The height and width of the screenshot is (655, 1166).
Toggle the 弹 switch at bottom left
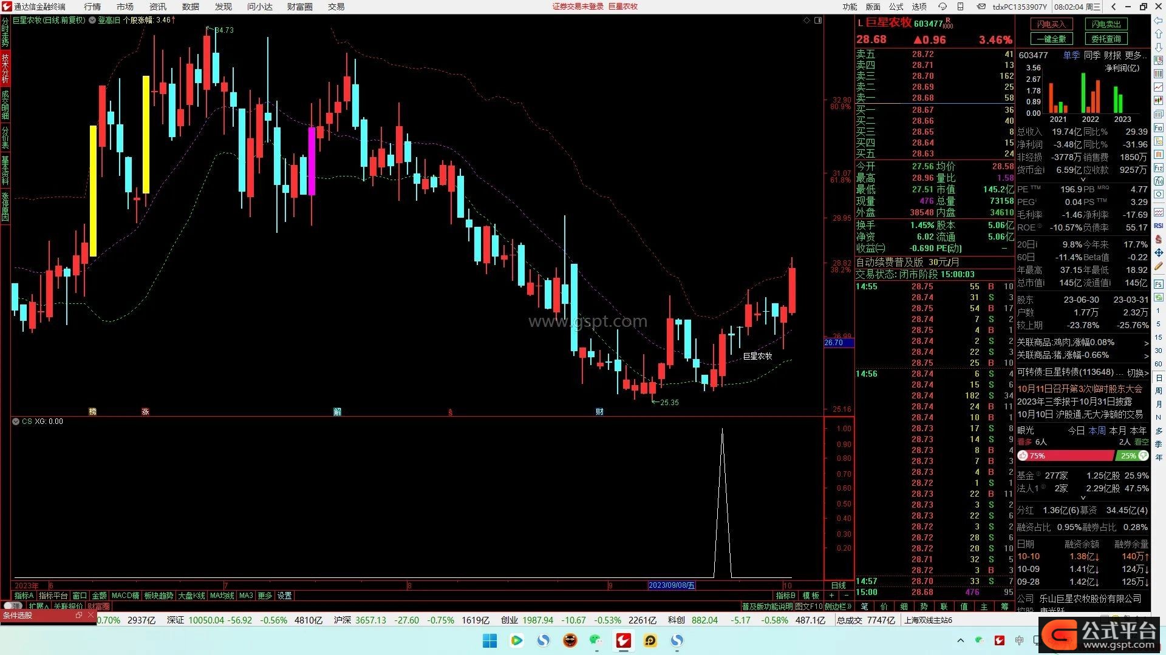pyautogui.click(x=12, y=606)
